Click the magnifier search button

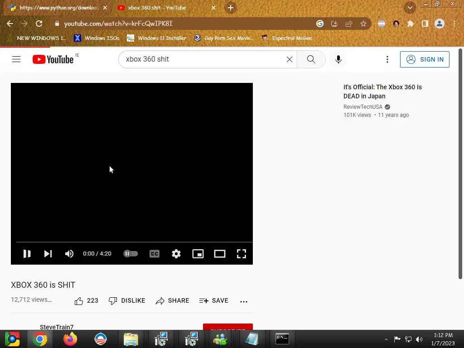[311, 59]
